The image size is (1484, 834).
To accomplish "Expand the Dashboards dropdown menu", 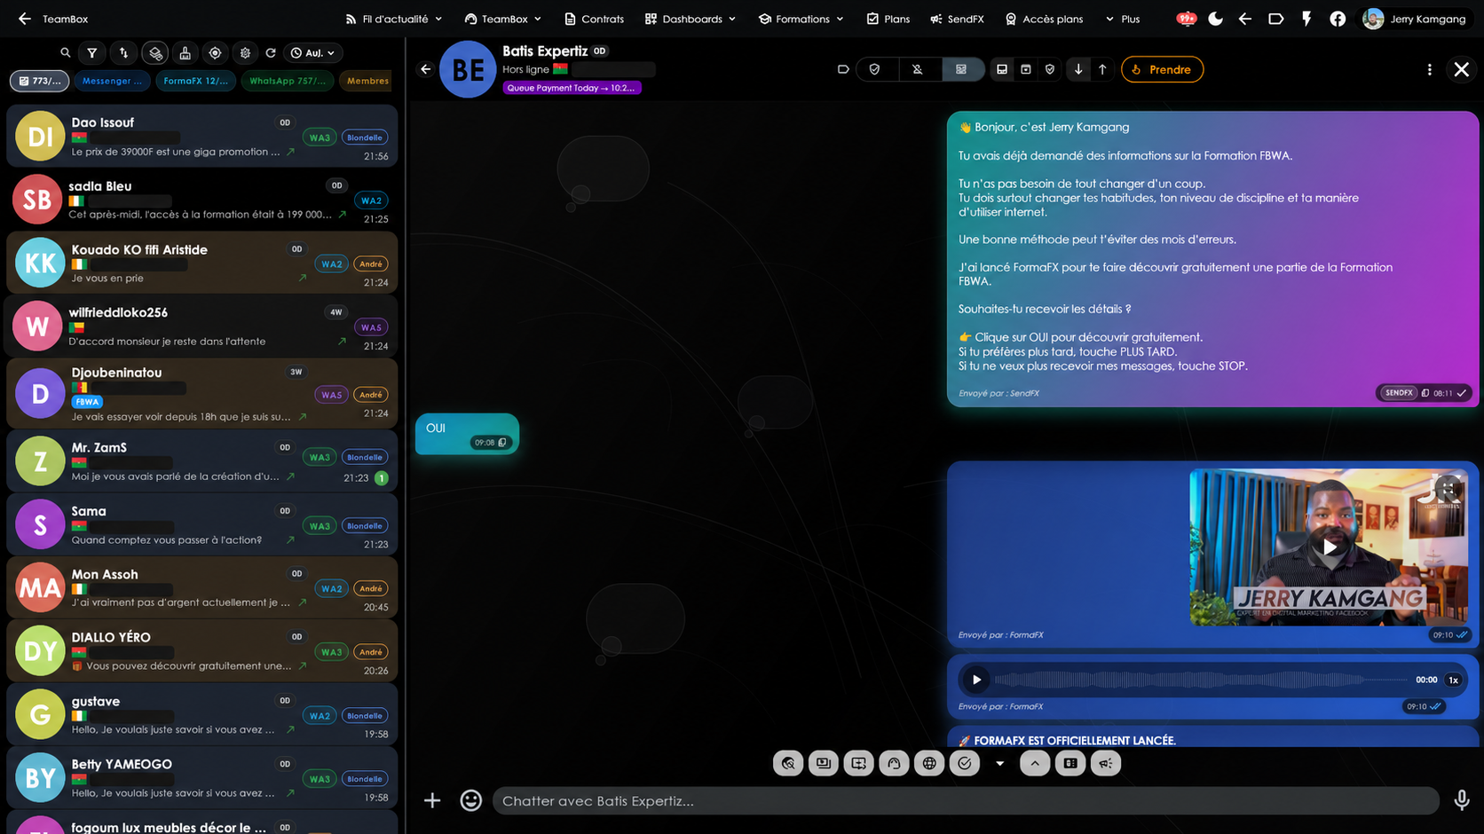I will [x=691, y=19].
